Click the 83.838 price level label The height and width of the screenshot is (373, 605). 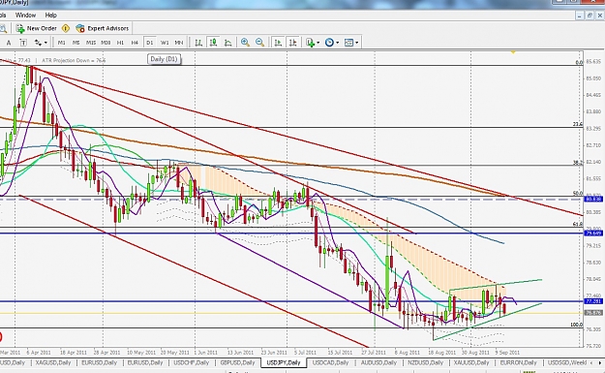593,200
